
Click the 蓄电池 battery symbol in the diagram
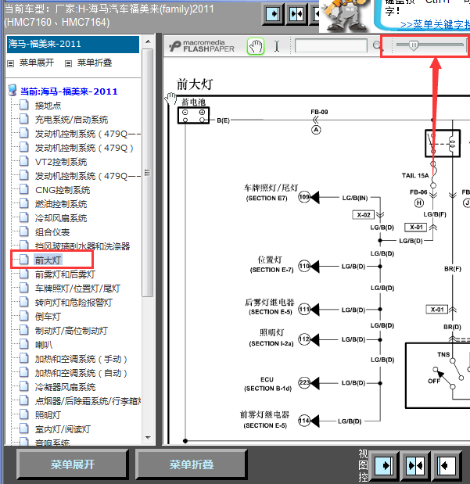[194, 116]
